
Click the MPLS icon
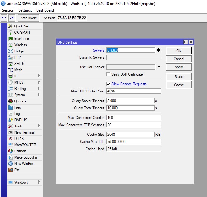tap(11, 82)
